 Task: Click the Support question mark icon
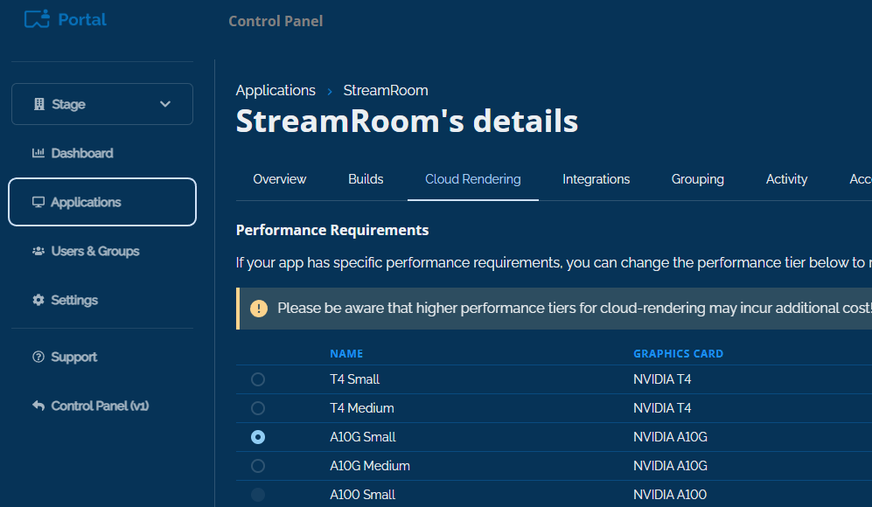[38, 357]
